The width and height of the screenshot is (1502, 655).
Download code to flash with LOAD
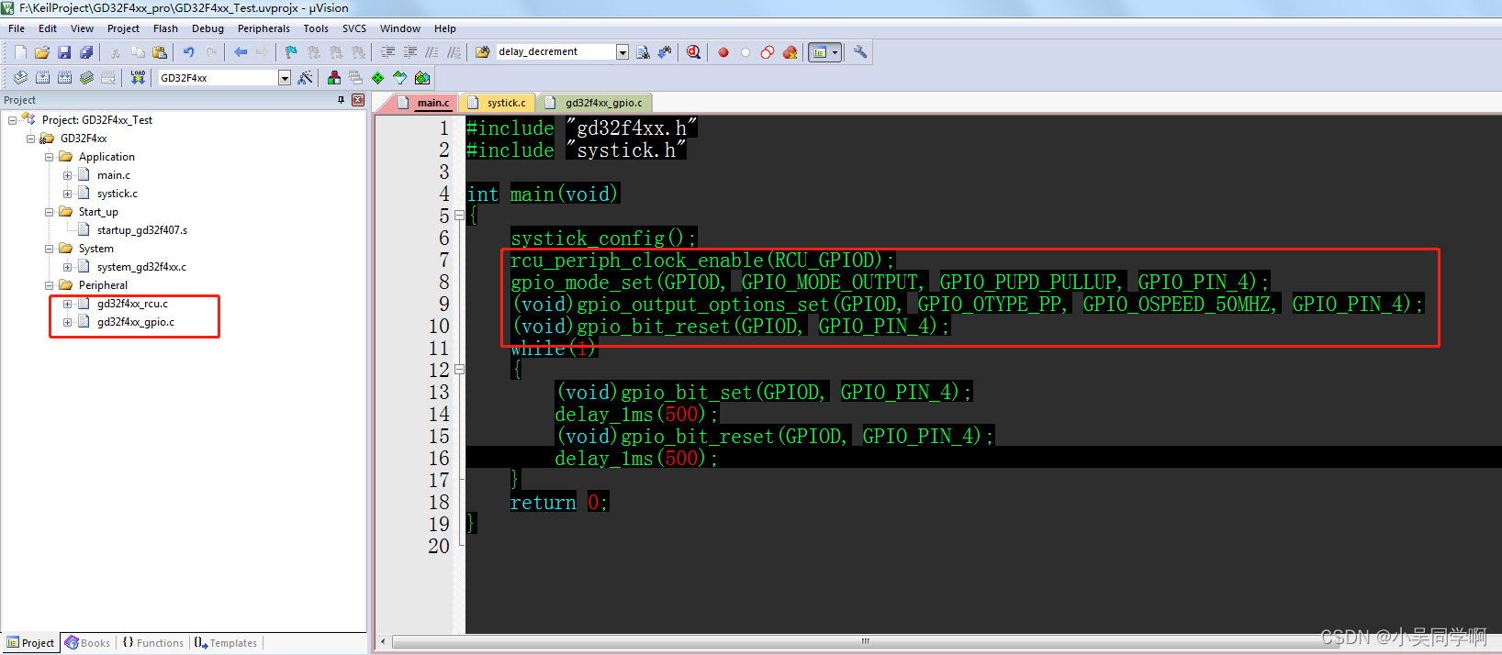click(138, 78)
